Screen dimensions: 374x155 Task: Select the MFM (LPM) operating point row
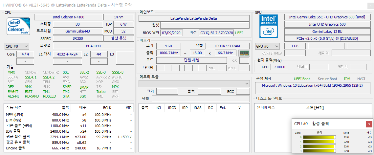coord(69,115)
